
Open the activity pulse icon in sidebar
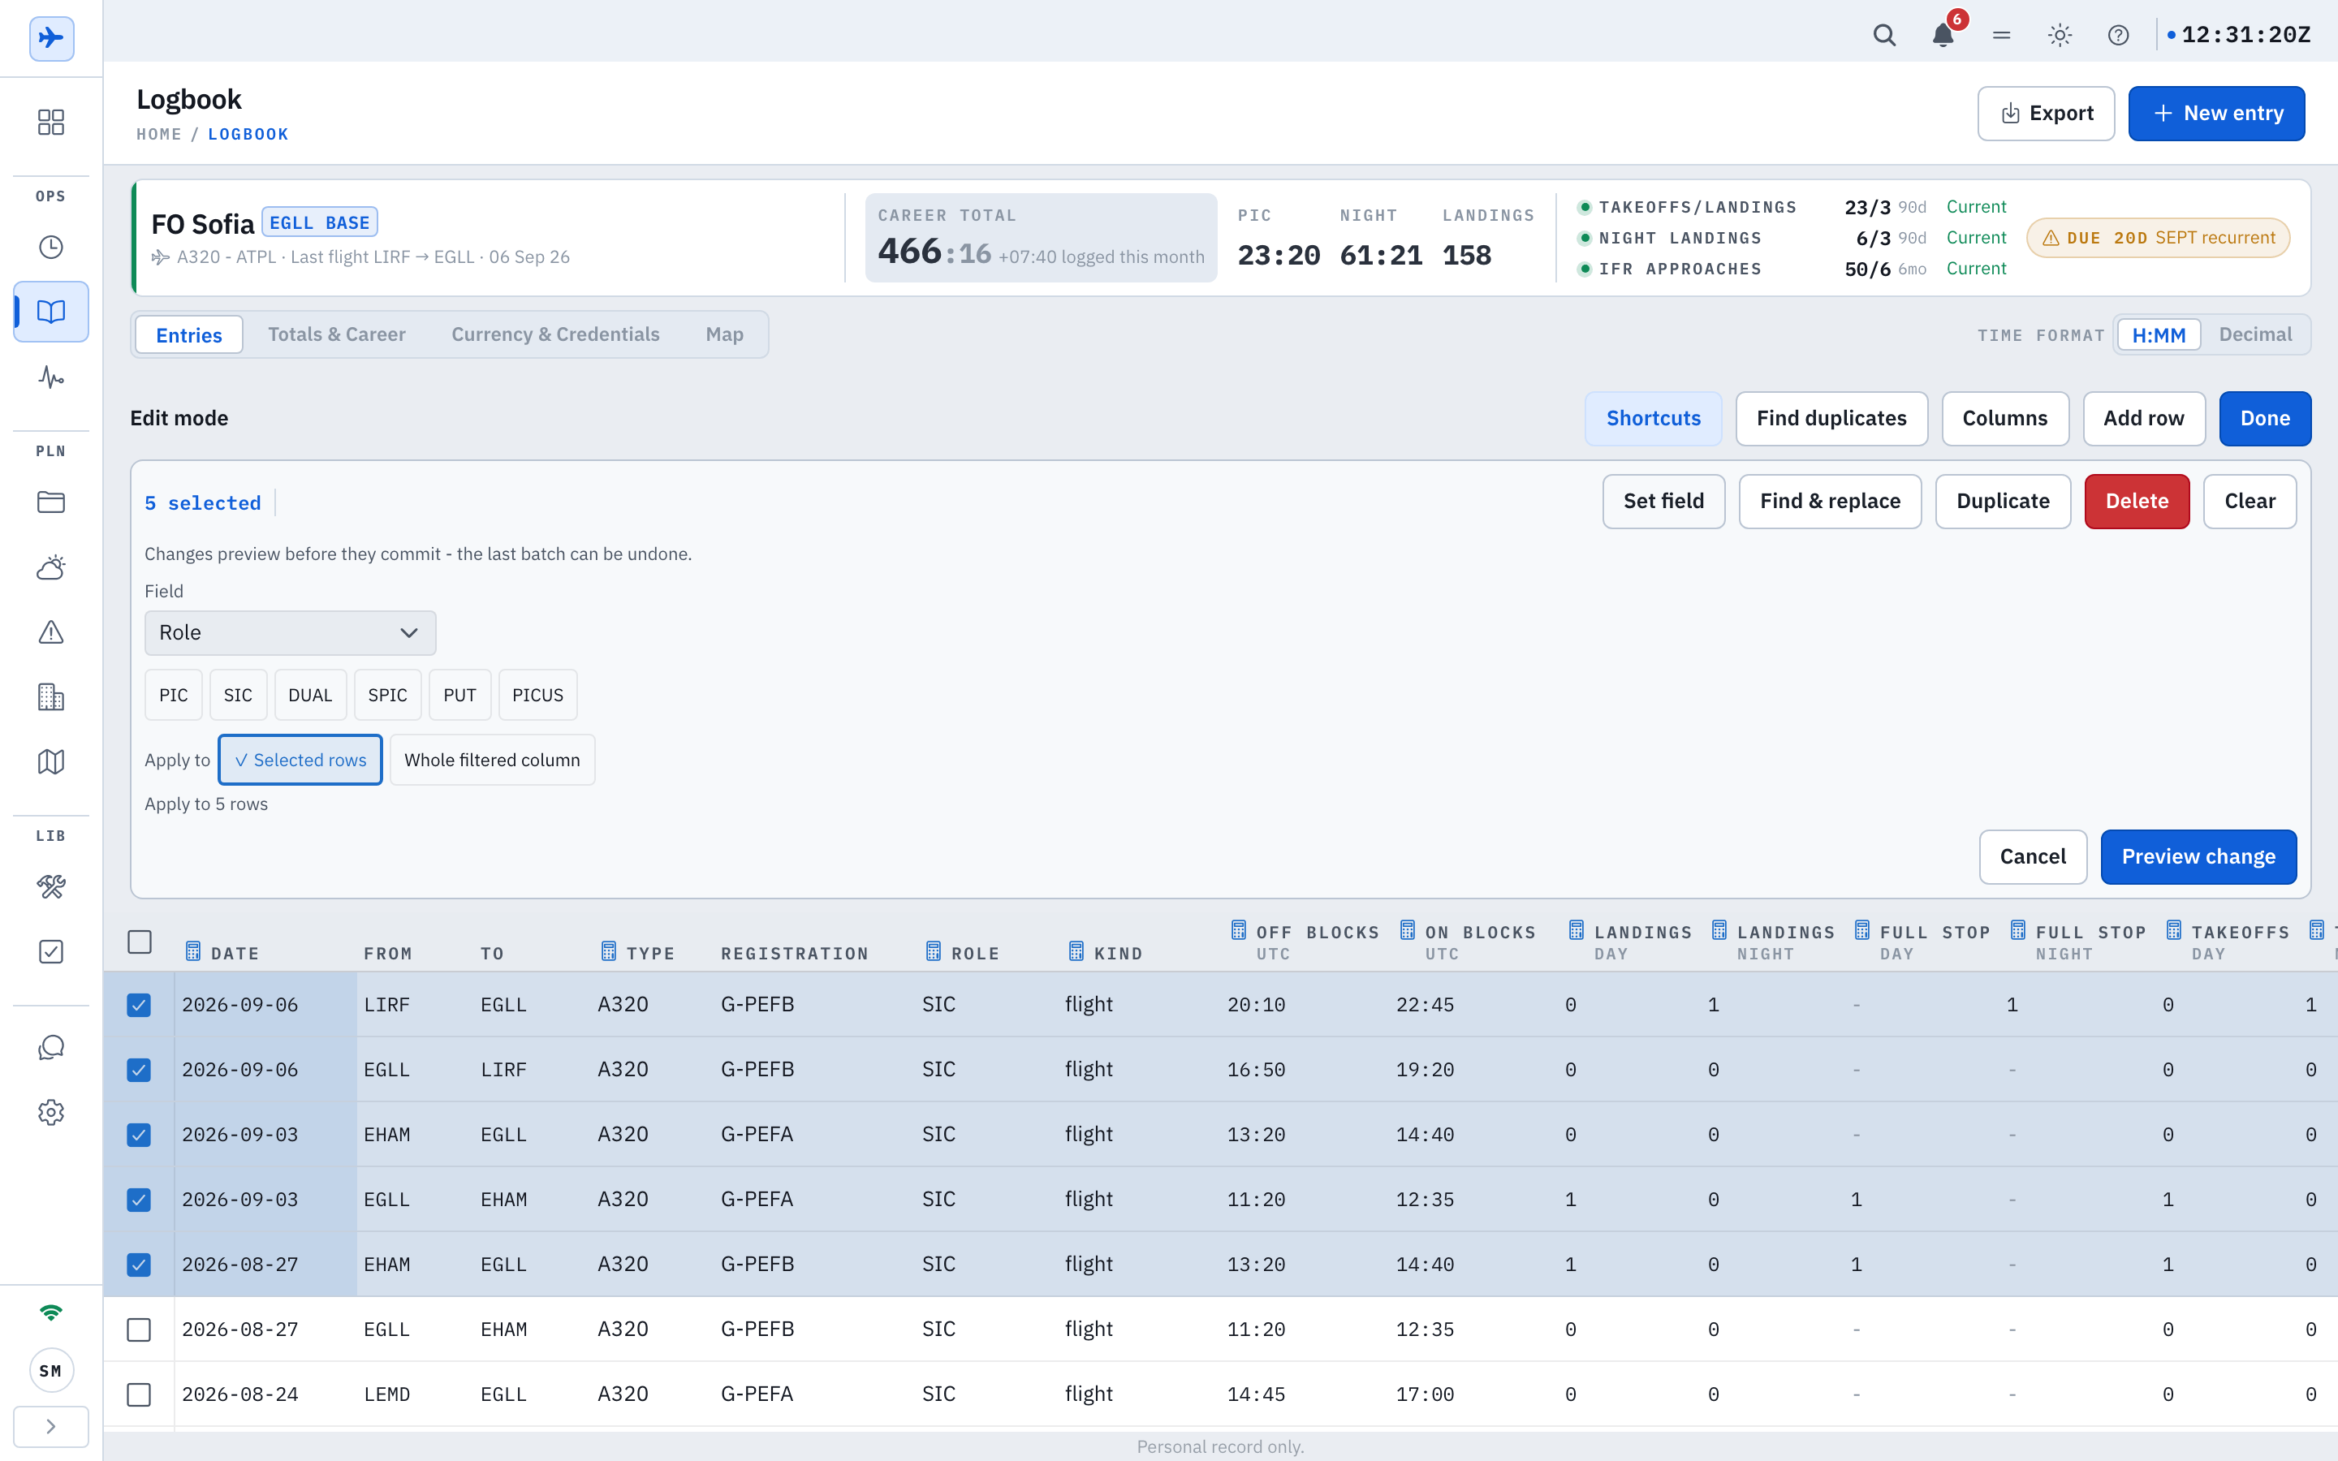coord(51,377)
